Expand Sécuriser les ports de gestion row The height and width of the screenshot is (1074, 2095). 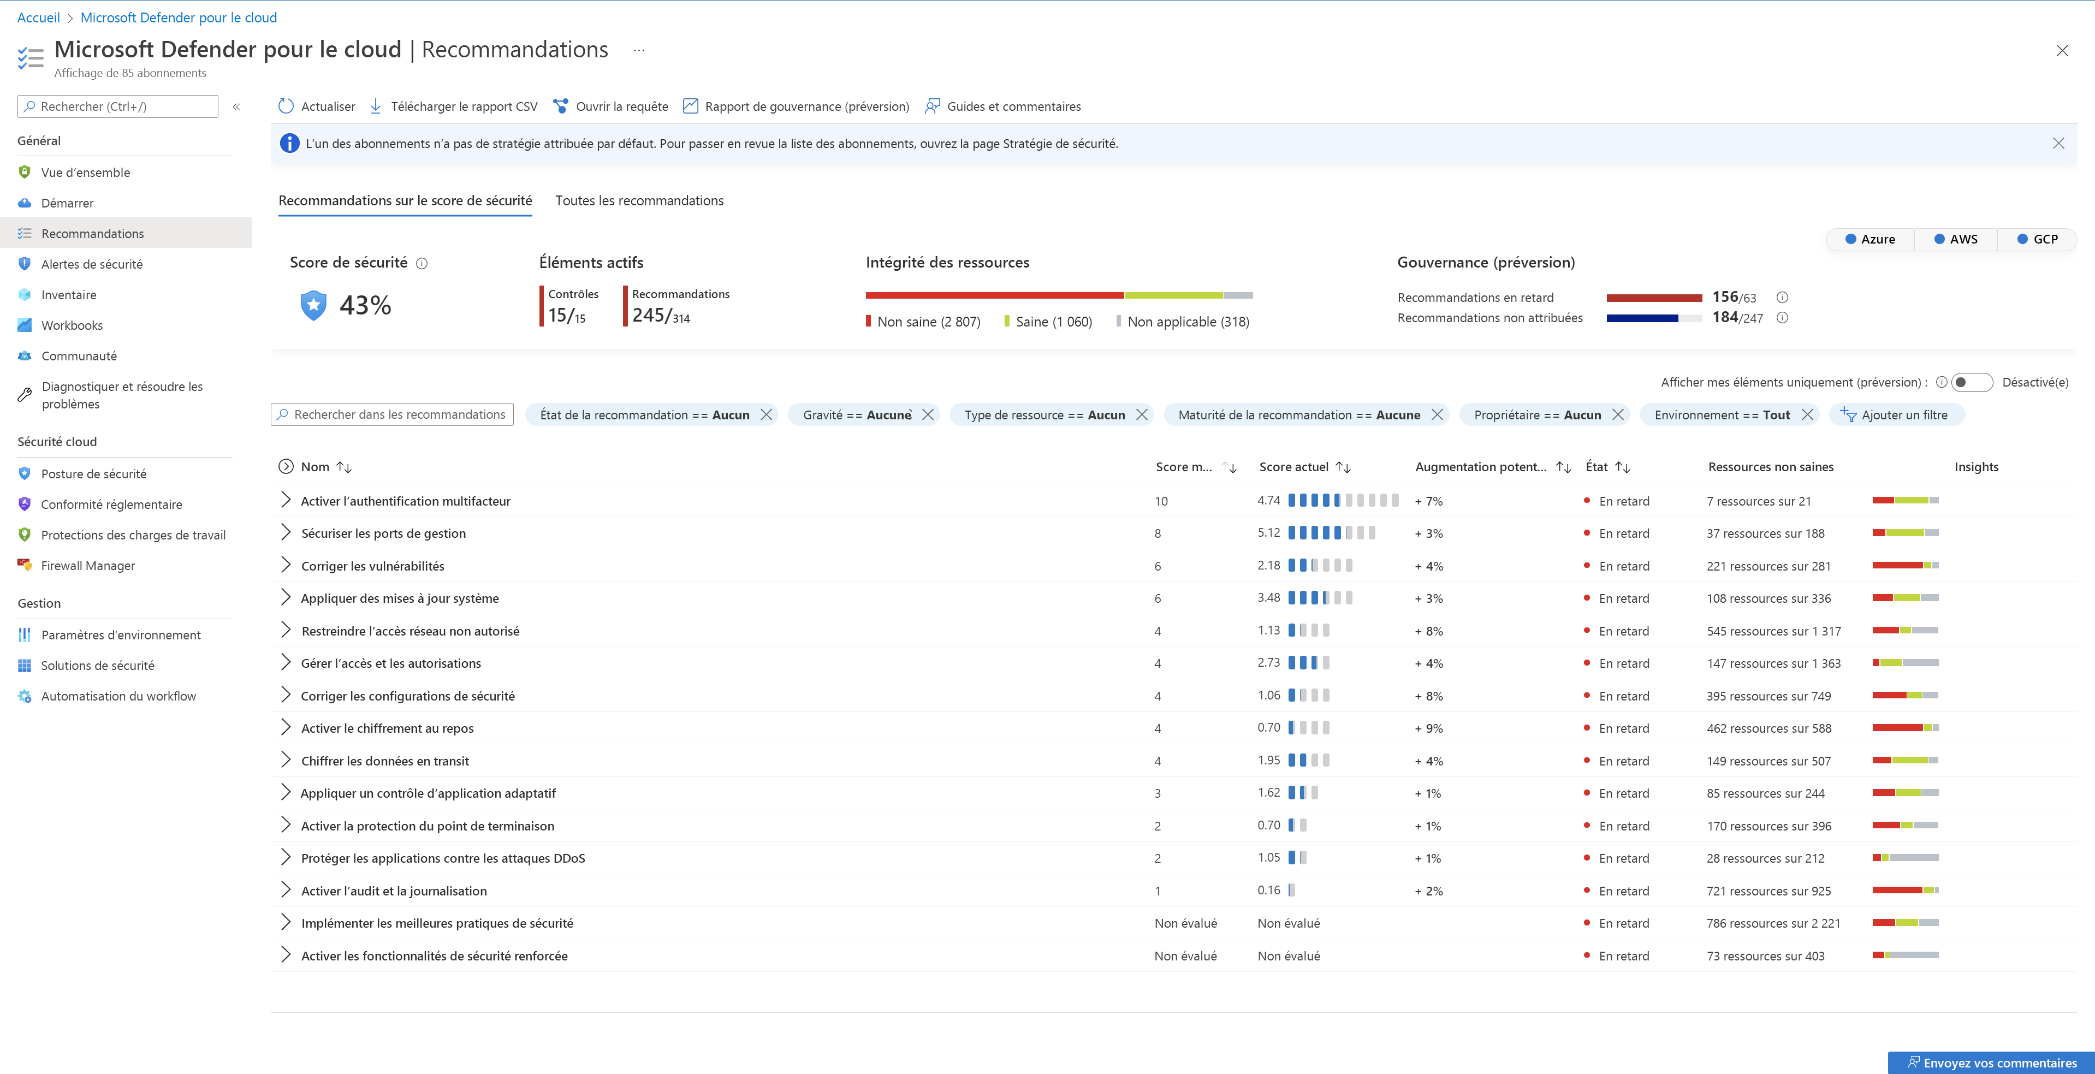286,532
